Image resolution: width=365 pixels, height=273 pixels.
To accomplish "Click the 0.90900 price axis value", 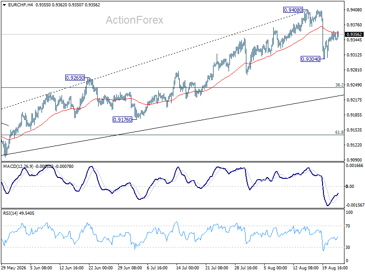I will pos(355,160).
